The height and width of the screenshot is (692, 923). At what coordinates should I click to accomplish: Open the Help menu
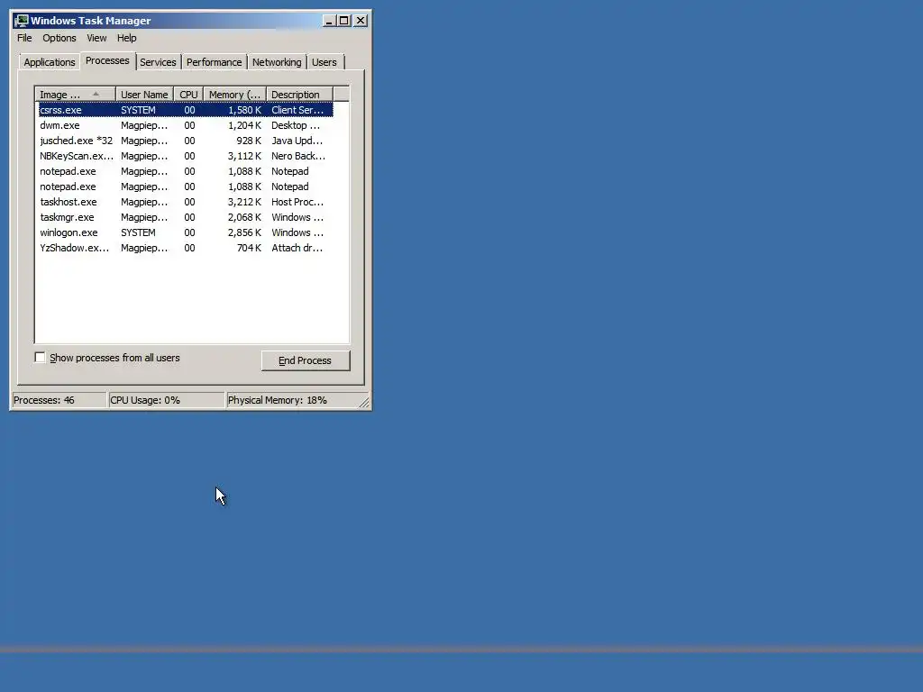[x=126, y=38]
